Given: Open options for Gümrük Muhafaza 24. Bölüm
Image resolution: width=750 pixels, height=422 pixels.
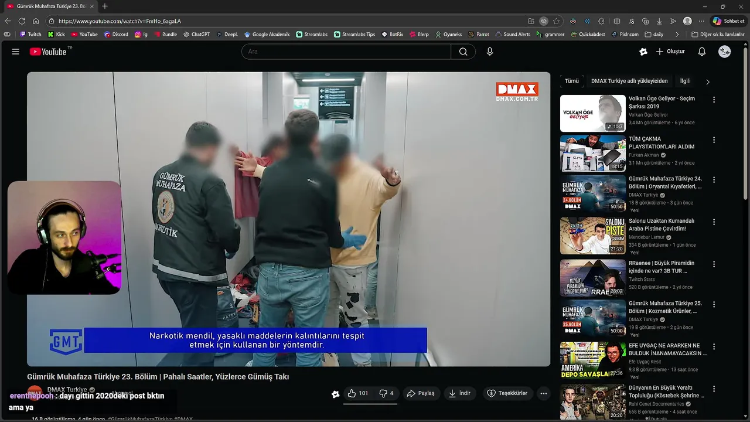Looking at the screenshot, I should [x=714, y=180].
